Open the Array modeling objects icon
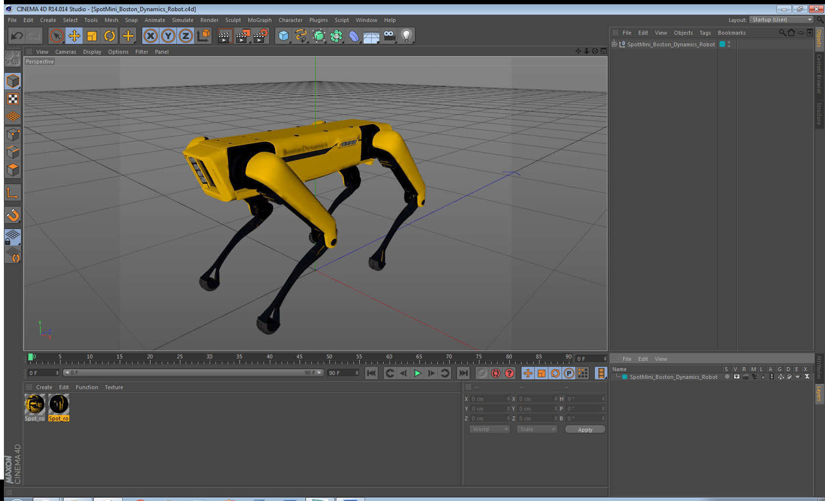 coord(336,36)
